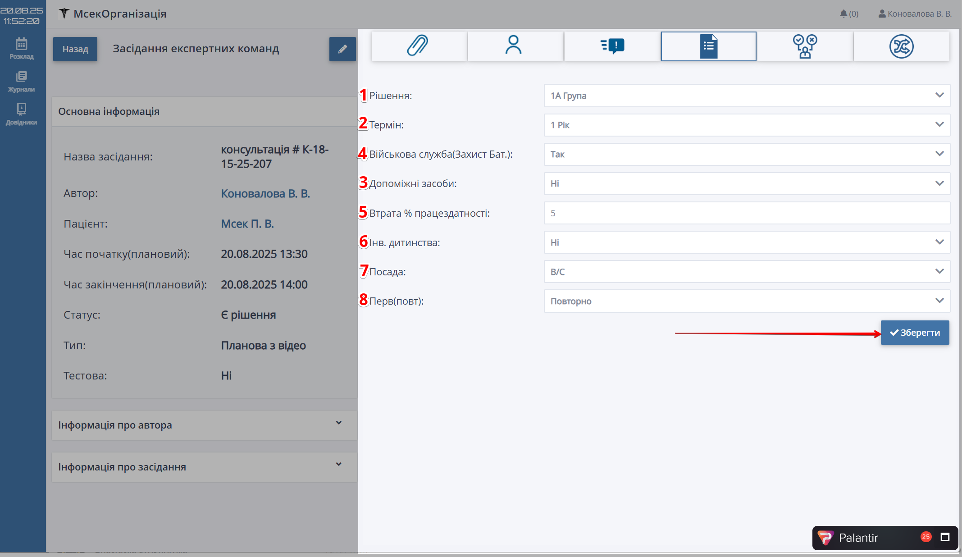Click the Втрата % працездатності input field

click(747, 213)
